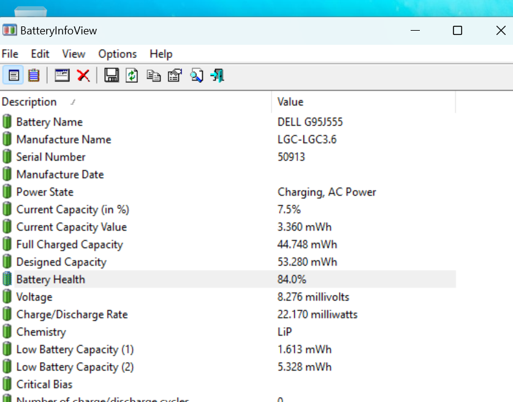This screenshot has height=402, width=513.
Task: Click the DELL G95J555 value
Action: click(310, 122)
